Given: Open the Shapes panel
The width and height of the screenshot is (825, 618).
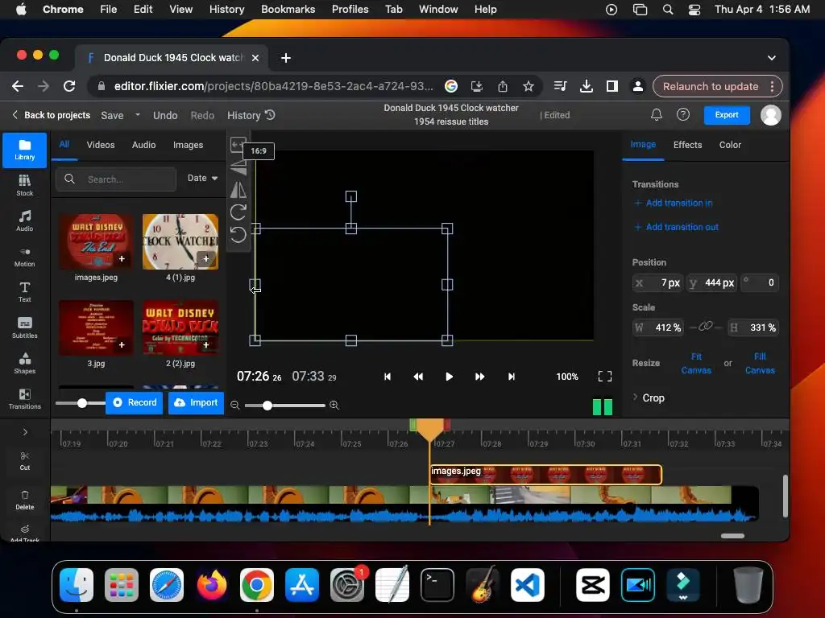Looking at the screenshot, I should [24, 363].
